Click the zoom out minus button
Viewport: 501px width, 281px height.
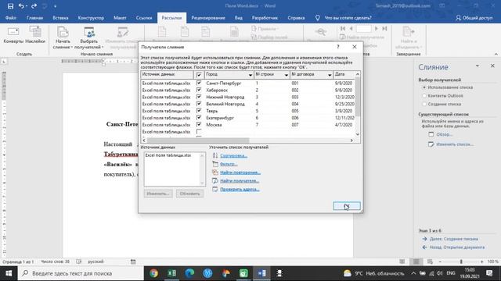440,261
